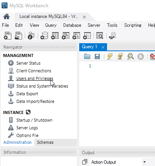This screenshot has width=155, height=166.
Task: Open the Query menu
Action: [x=51, y=25]
